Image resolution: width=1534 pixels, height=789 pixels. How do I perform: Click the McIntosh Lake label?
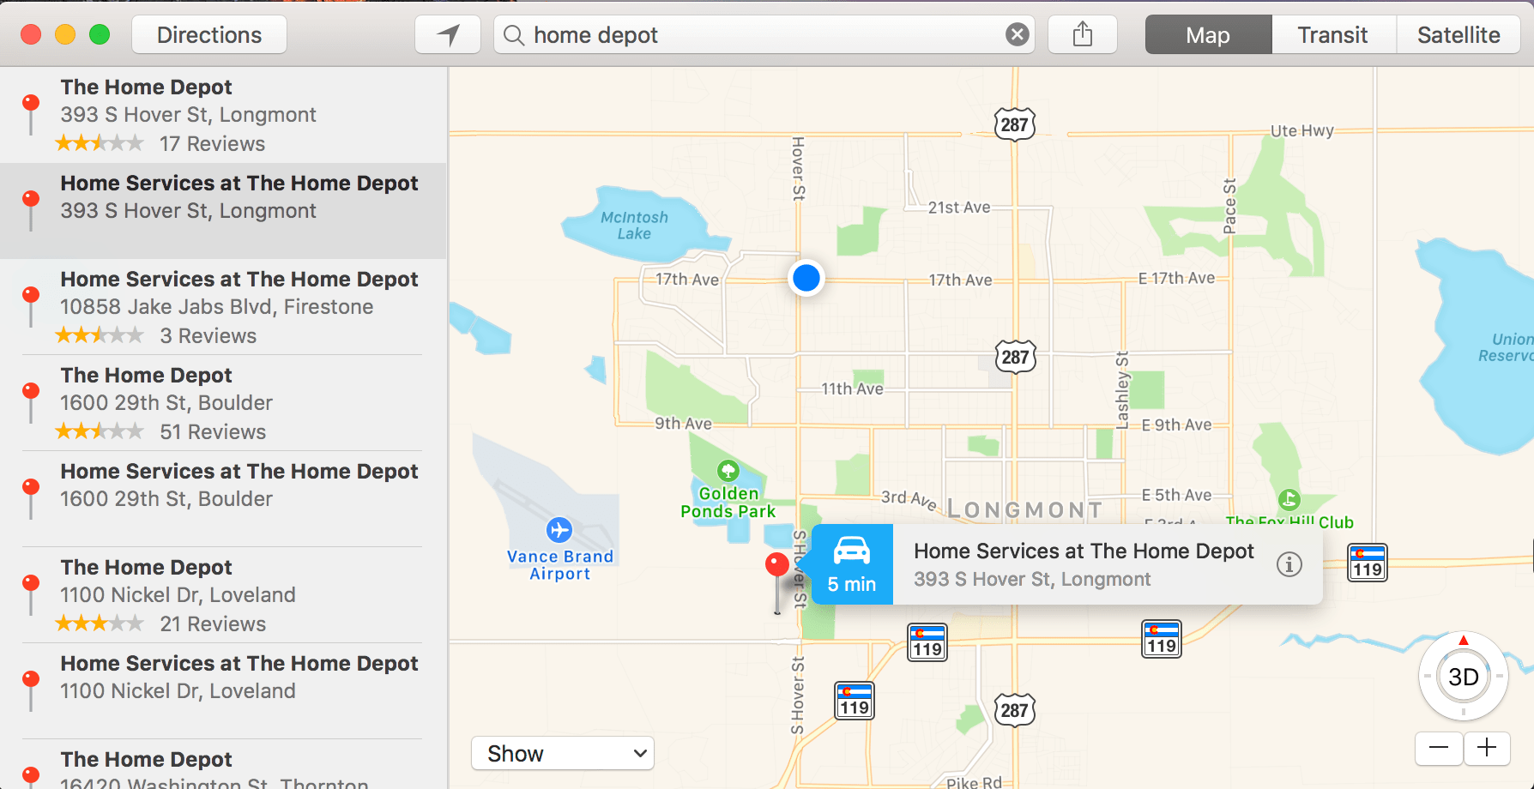point(634,226)
